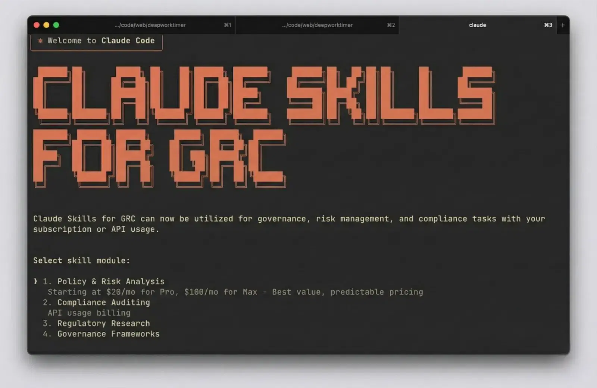Maximize the terminal window with the green button
Image resolution: width=597 pixels, height=388 pixels.
[56, 25]
